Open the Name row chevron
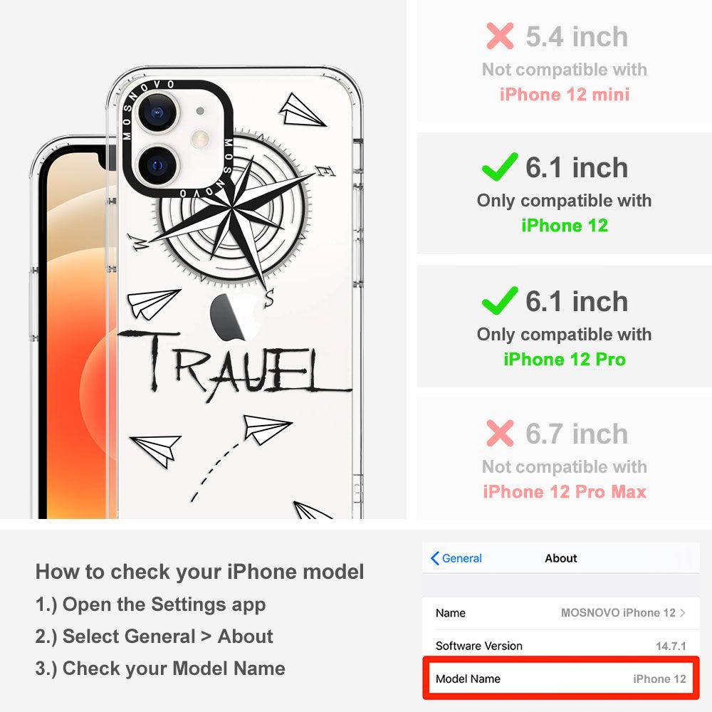Viewport: 712px width, 712px height. (x=683, y=612)
